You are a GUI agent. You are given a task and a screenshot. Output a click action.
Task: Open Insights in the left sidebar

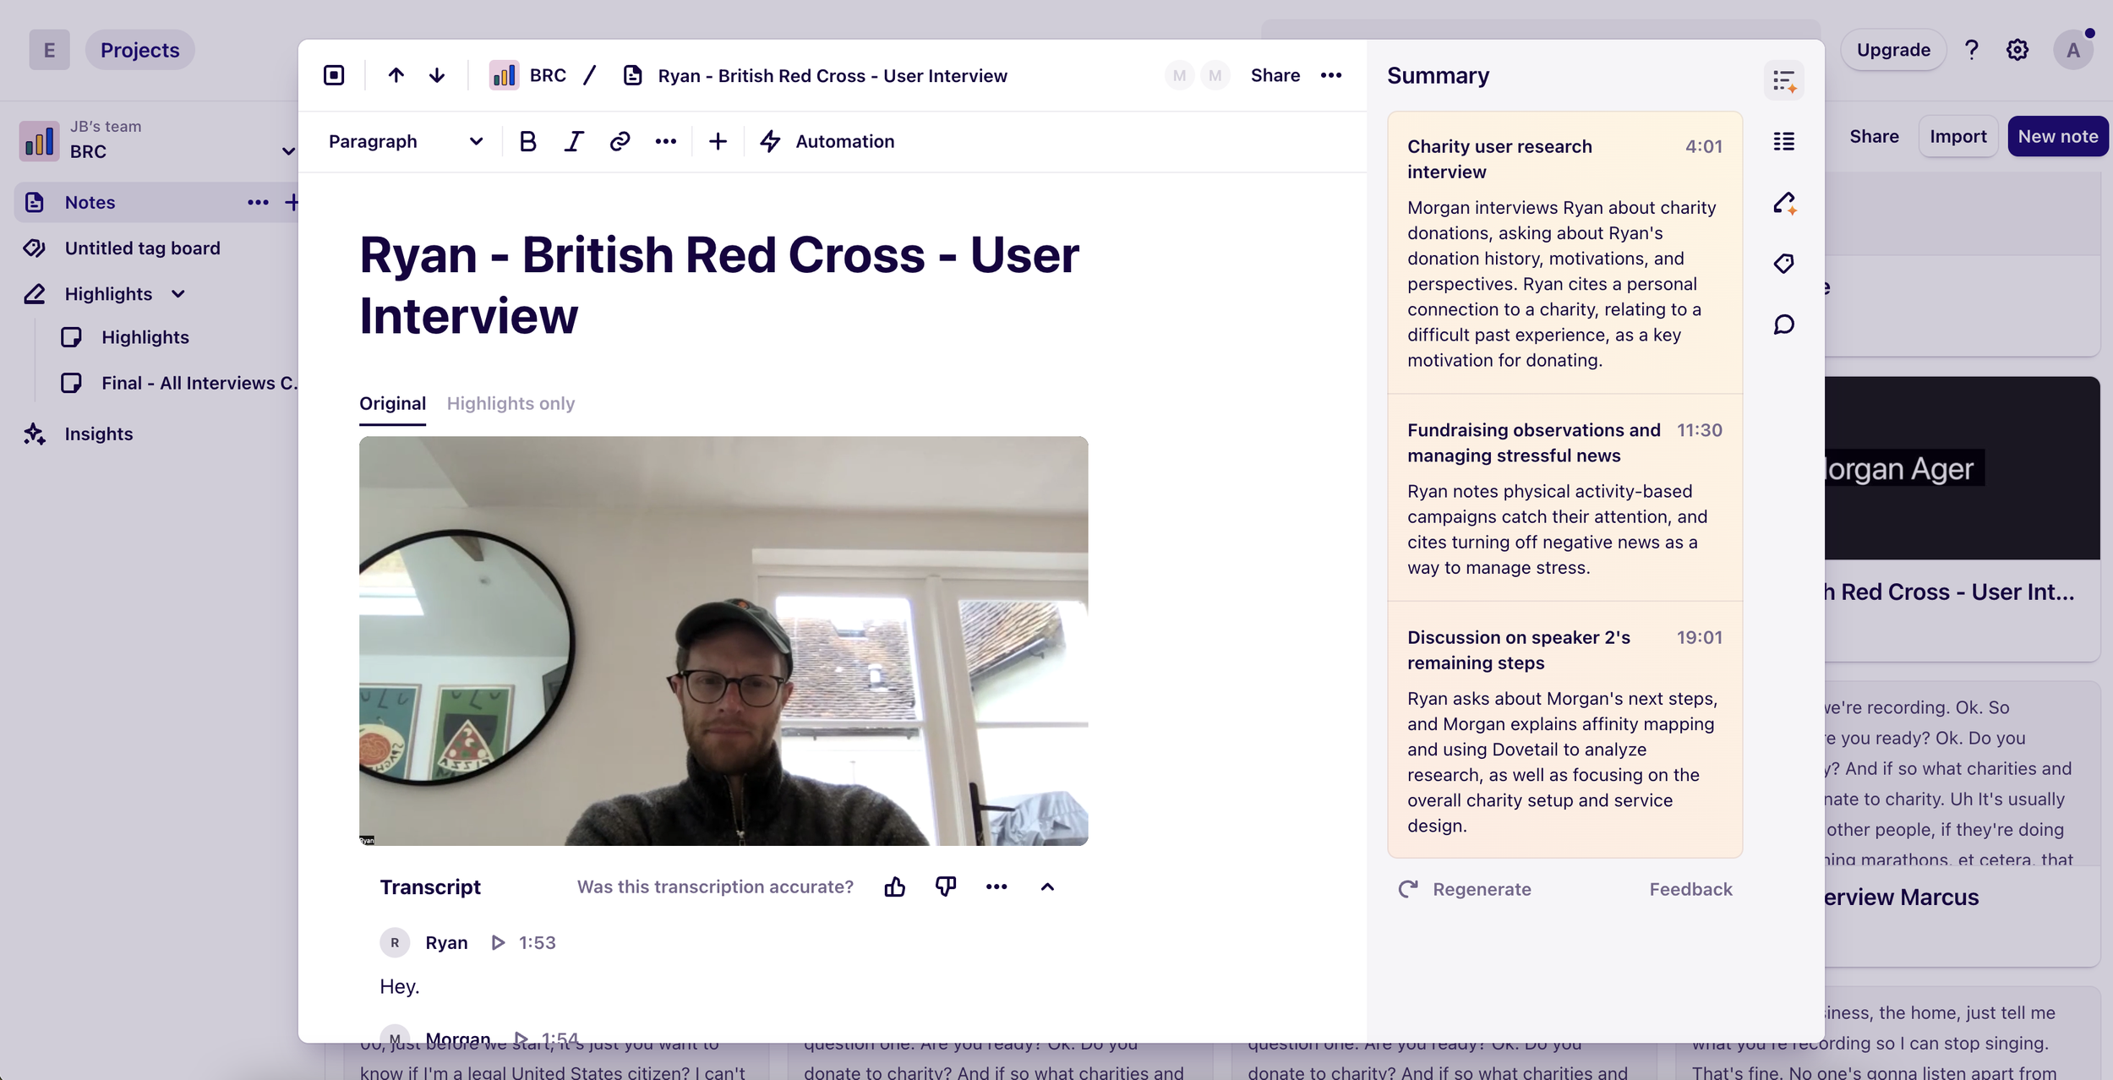coord(99,434)
